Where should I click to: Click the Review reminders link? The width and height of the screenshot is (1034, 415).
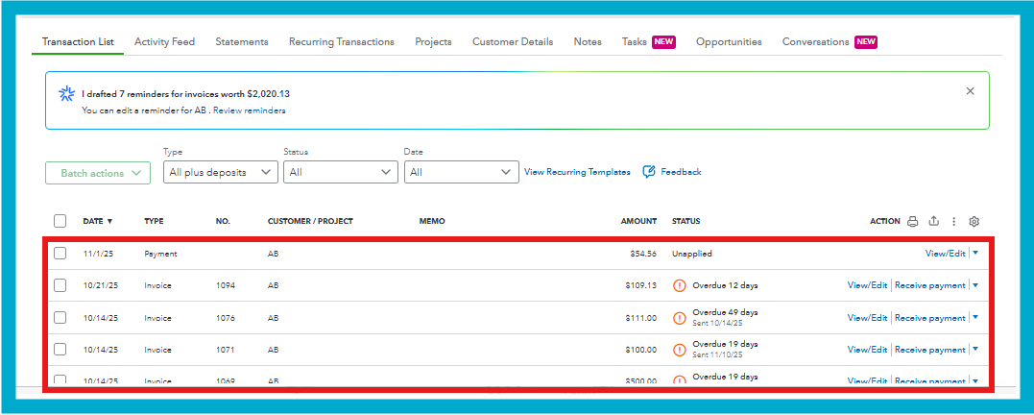point(250,110)
